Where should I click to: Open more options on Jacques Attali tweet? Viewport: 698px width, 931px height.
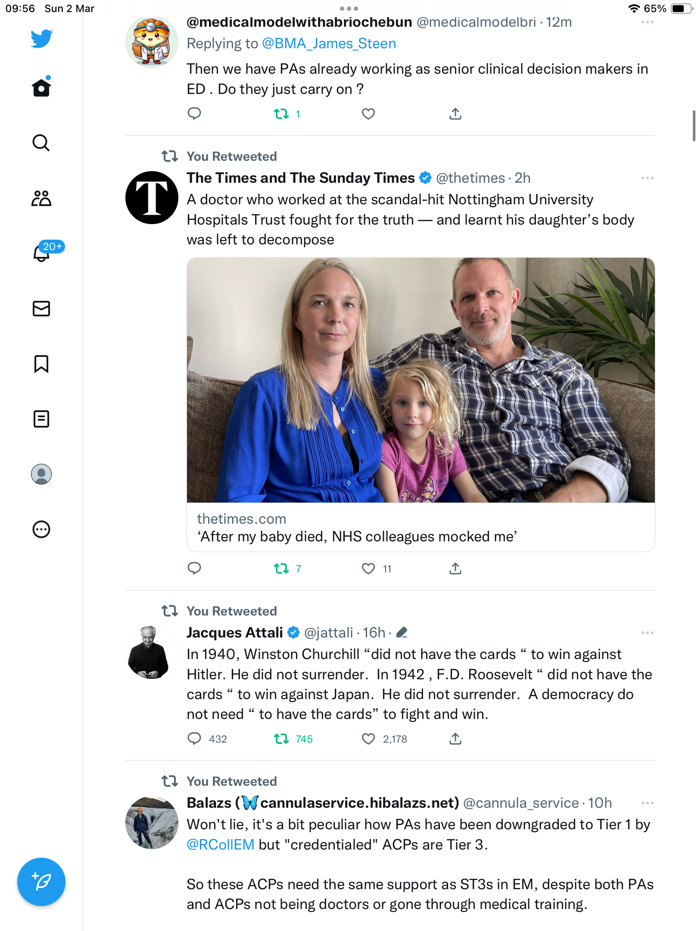[647, 633]
